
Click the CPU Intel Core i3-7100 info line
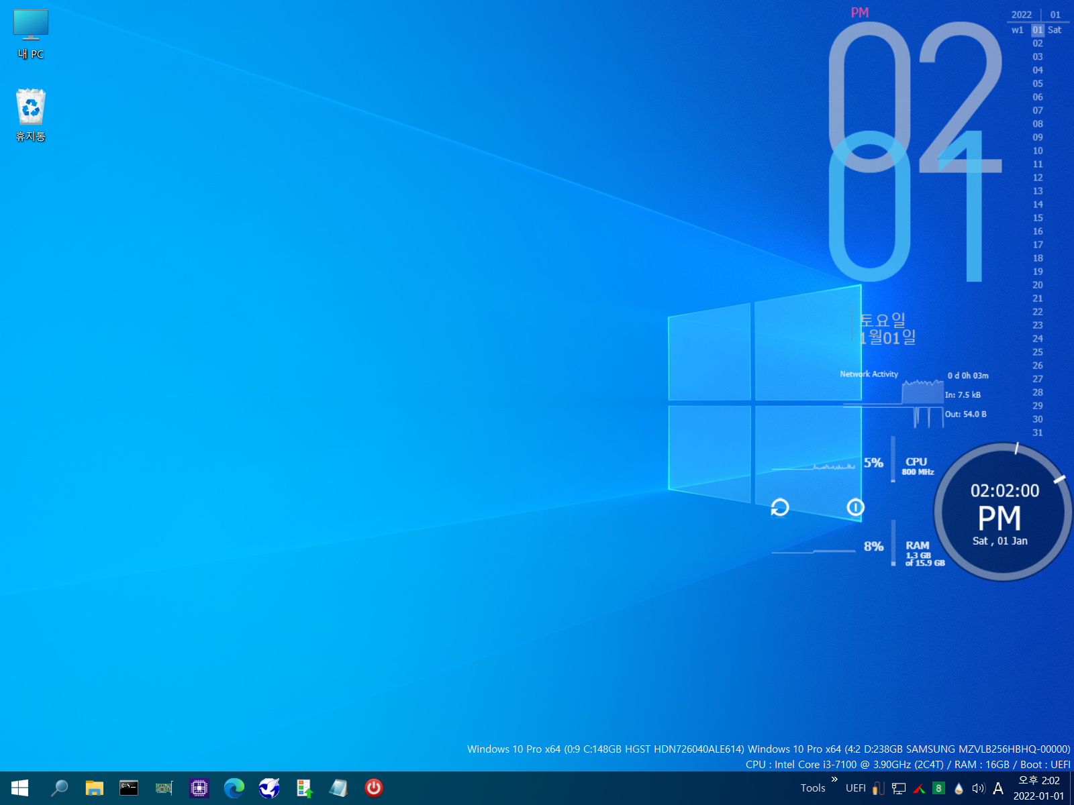(908, 764)
